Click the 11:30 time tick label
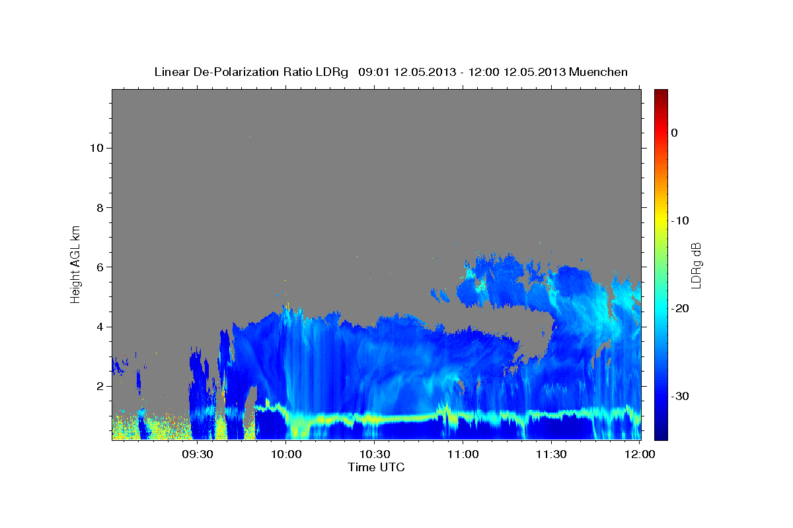Image resolution: width=793 pixels, height=528 pixels. pyautogui.click(x=551, y=454)
